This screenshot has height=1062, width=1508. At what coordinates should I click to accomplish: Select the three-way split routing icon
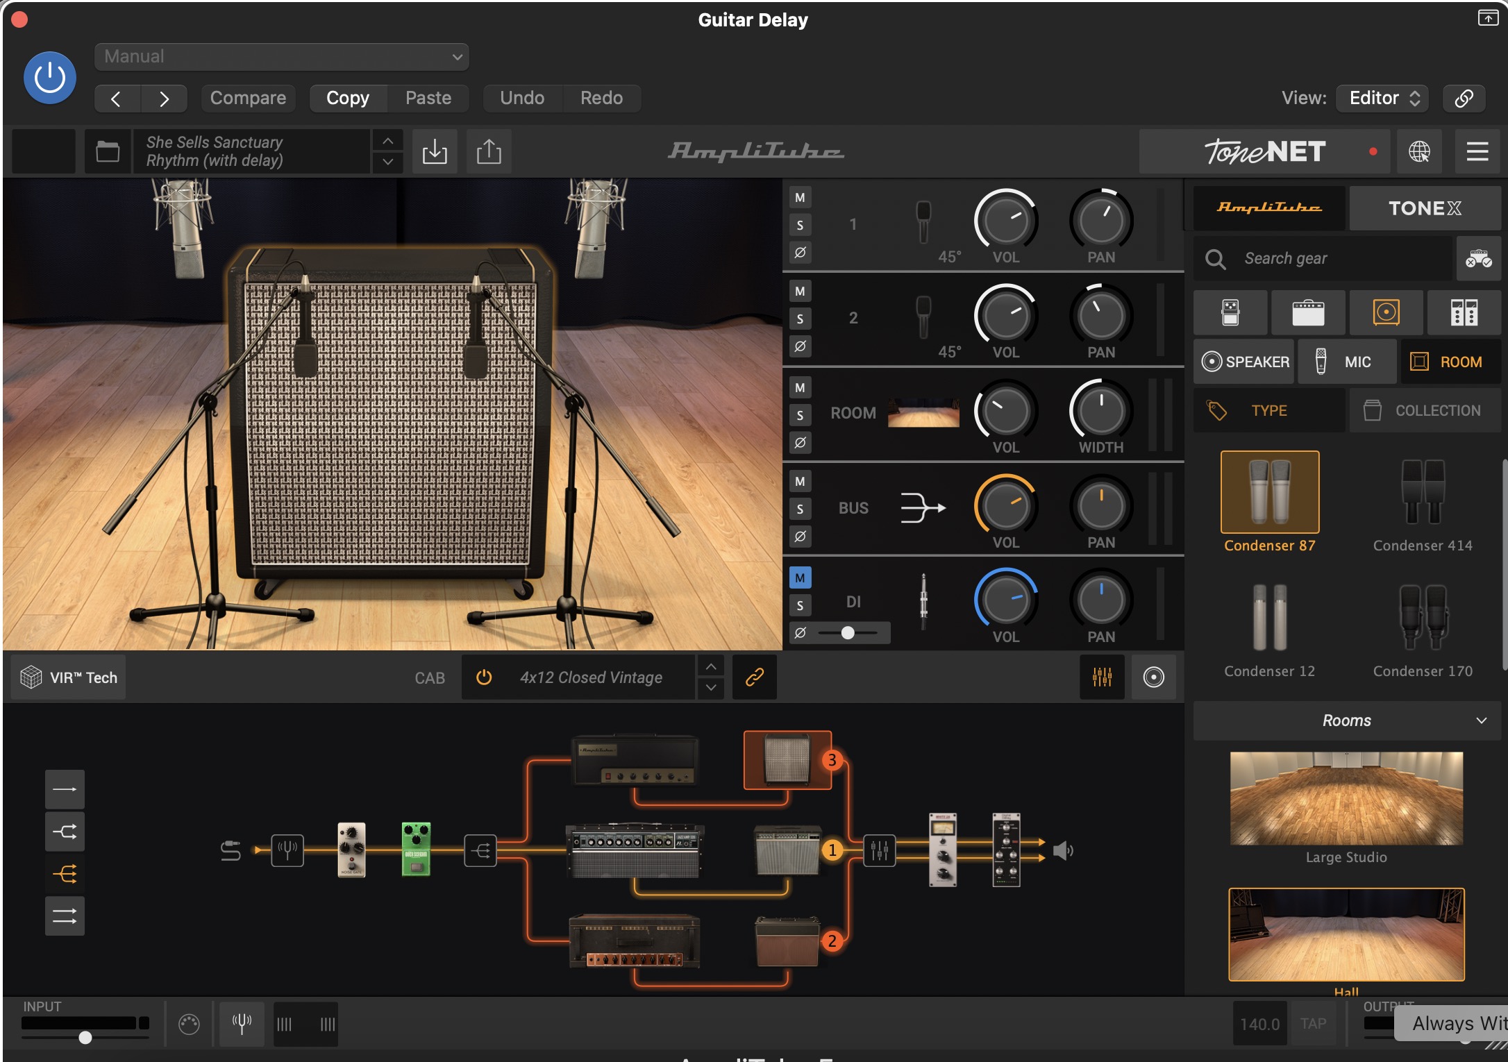point(65,873)
